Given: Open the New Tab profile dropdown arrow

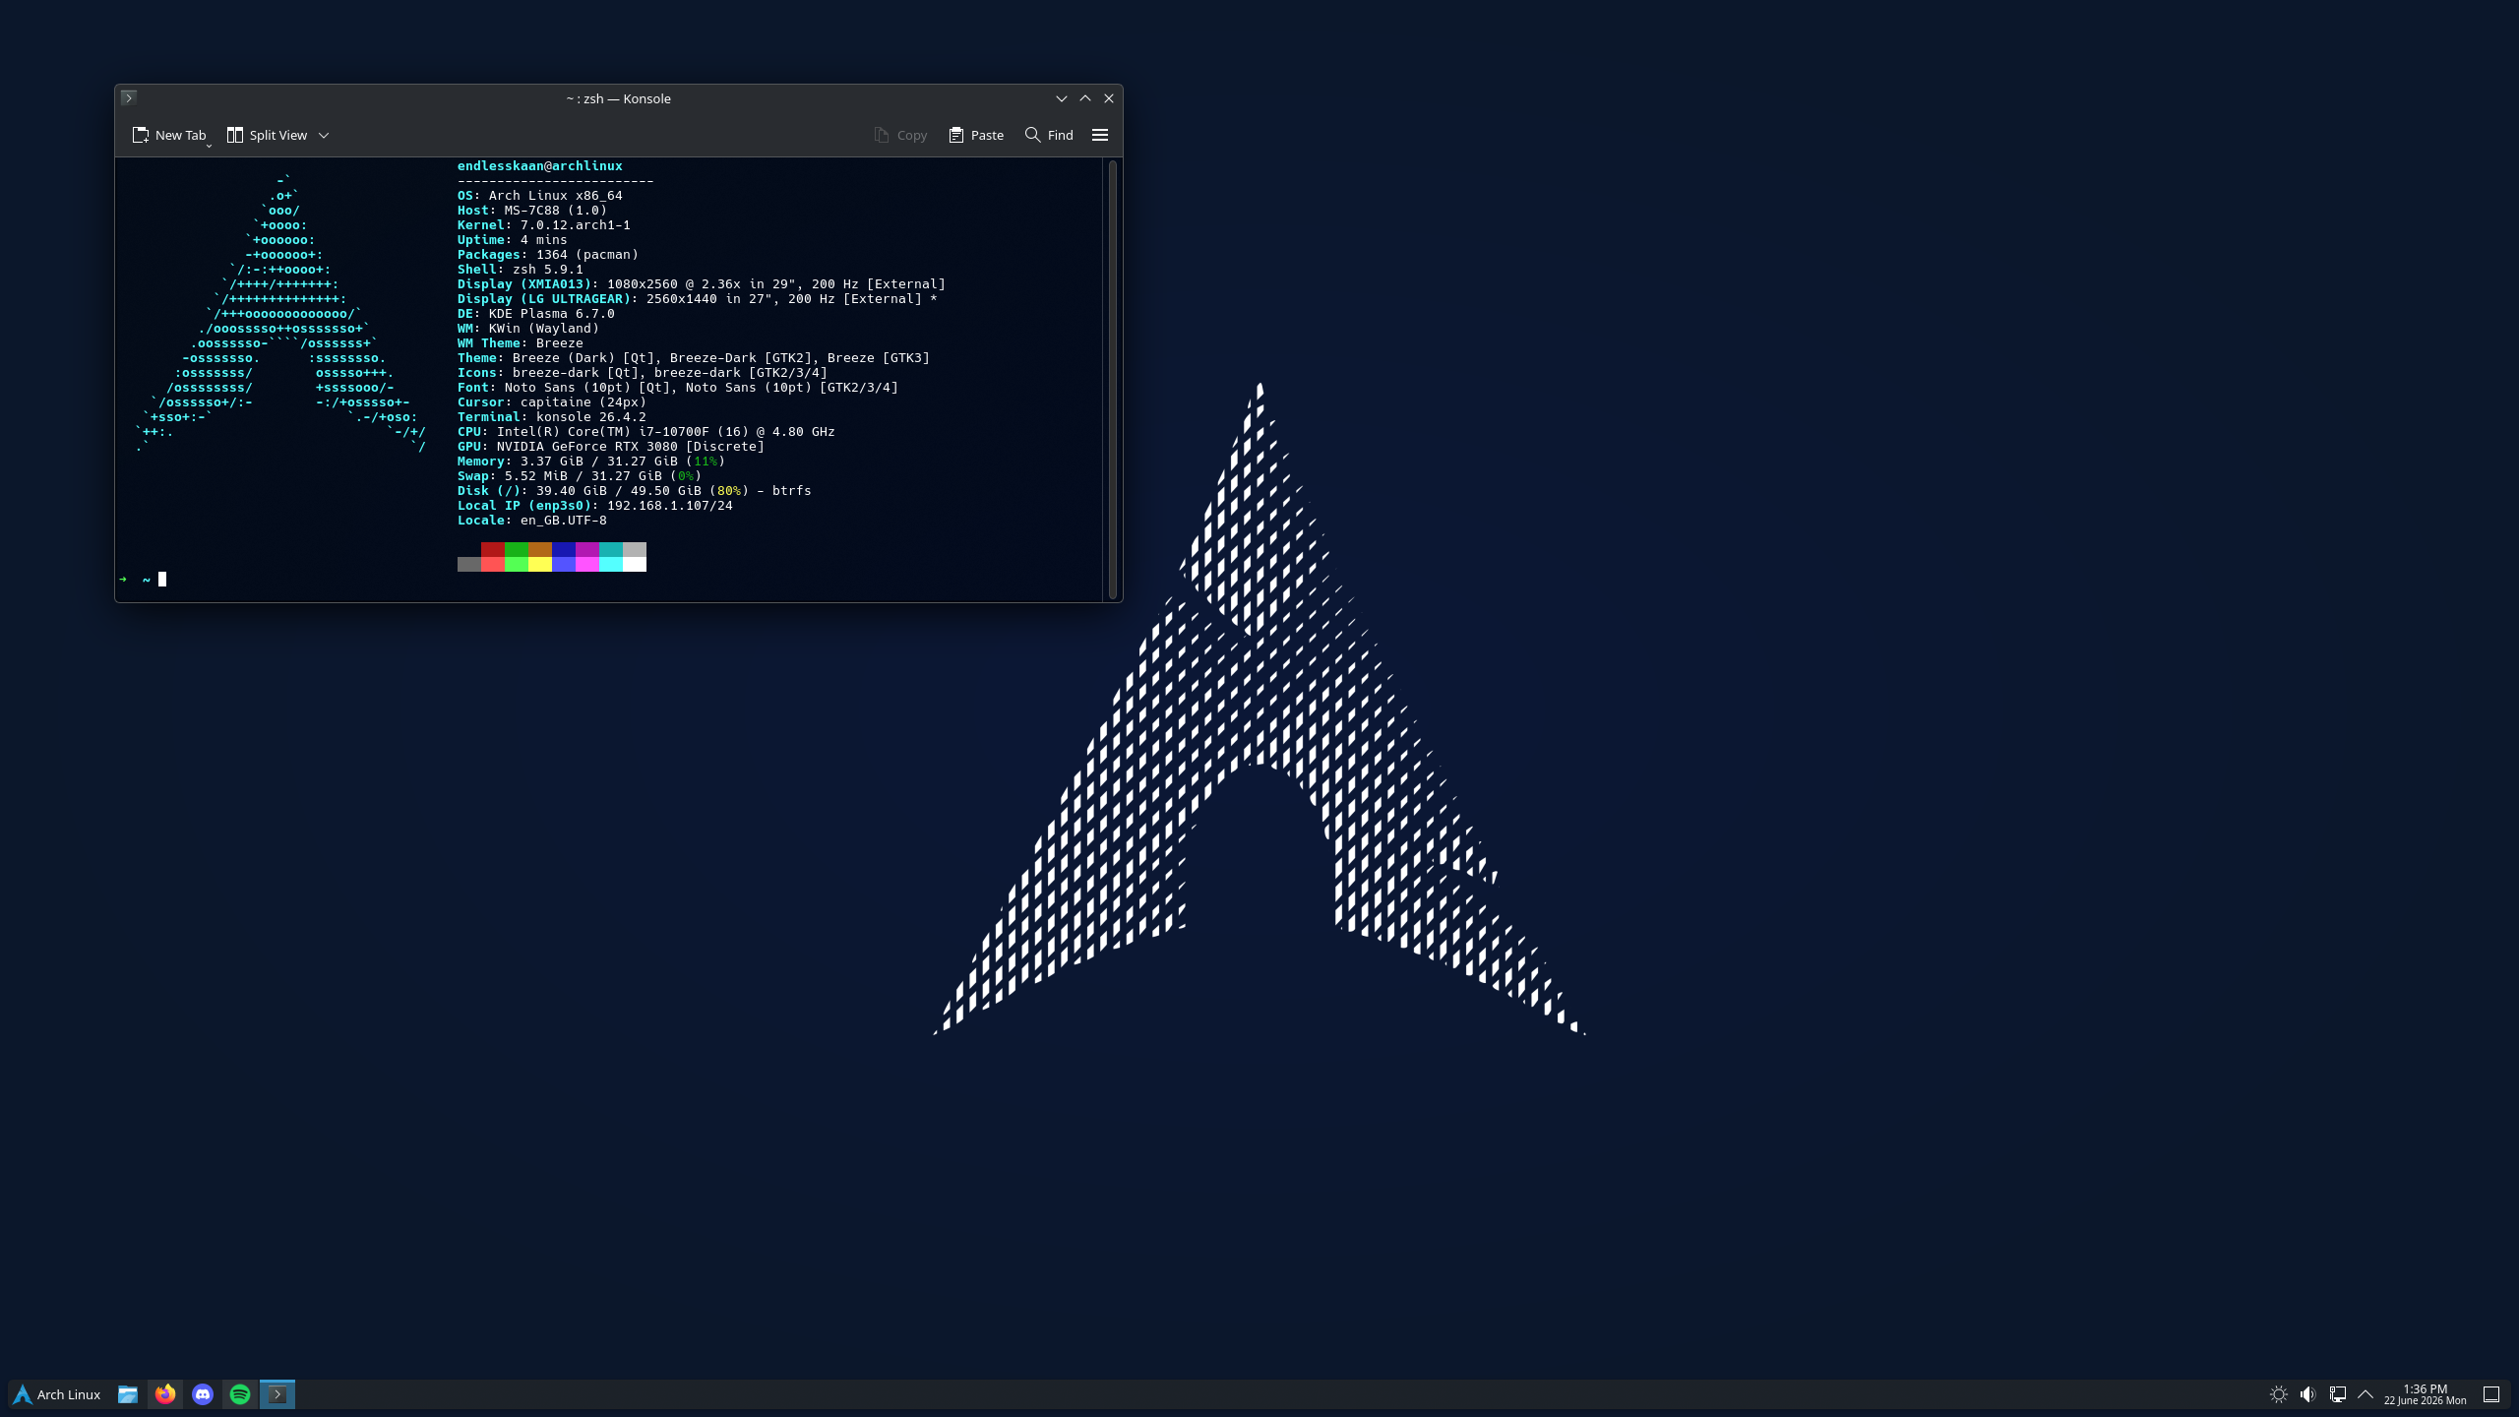Looking at the screenshot, I should tap(209, 146).
